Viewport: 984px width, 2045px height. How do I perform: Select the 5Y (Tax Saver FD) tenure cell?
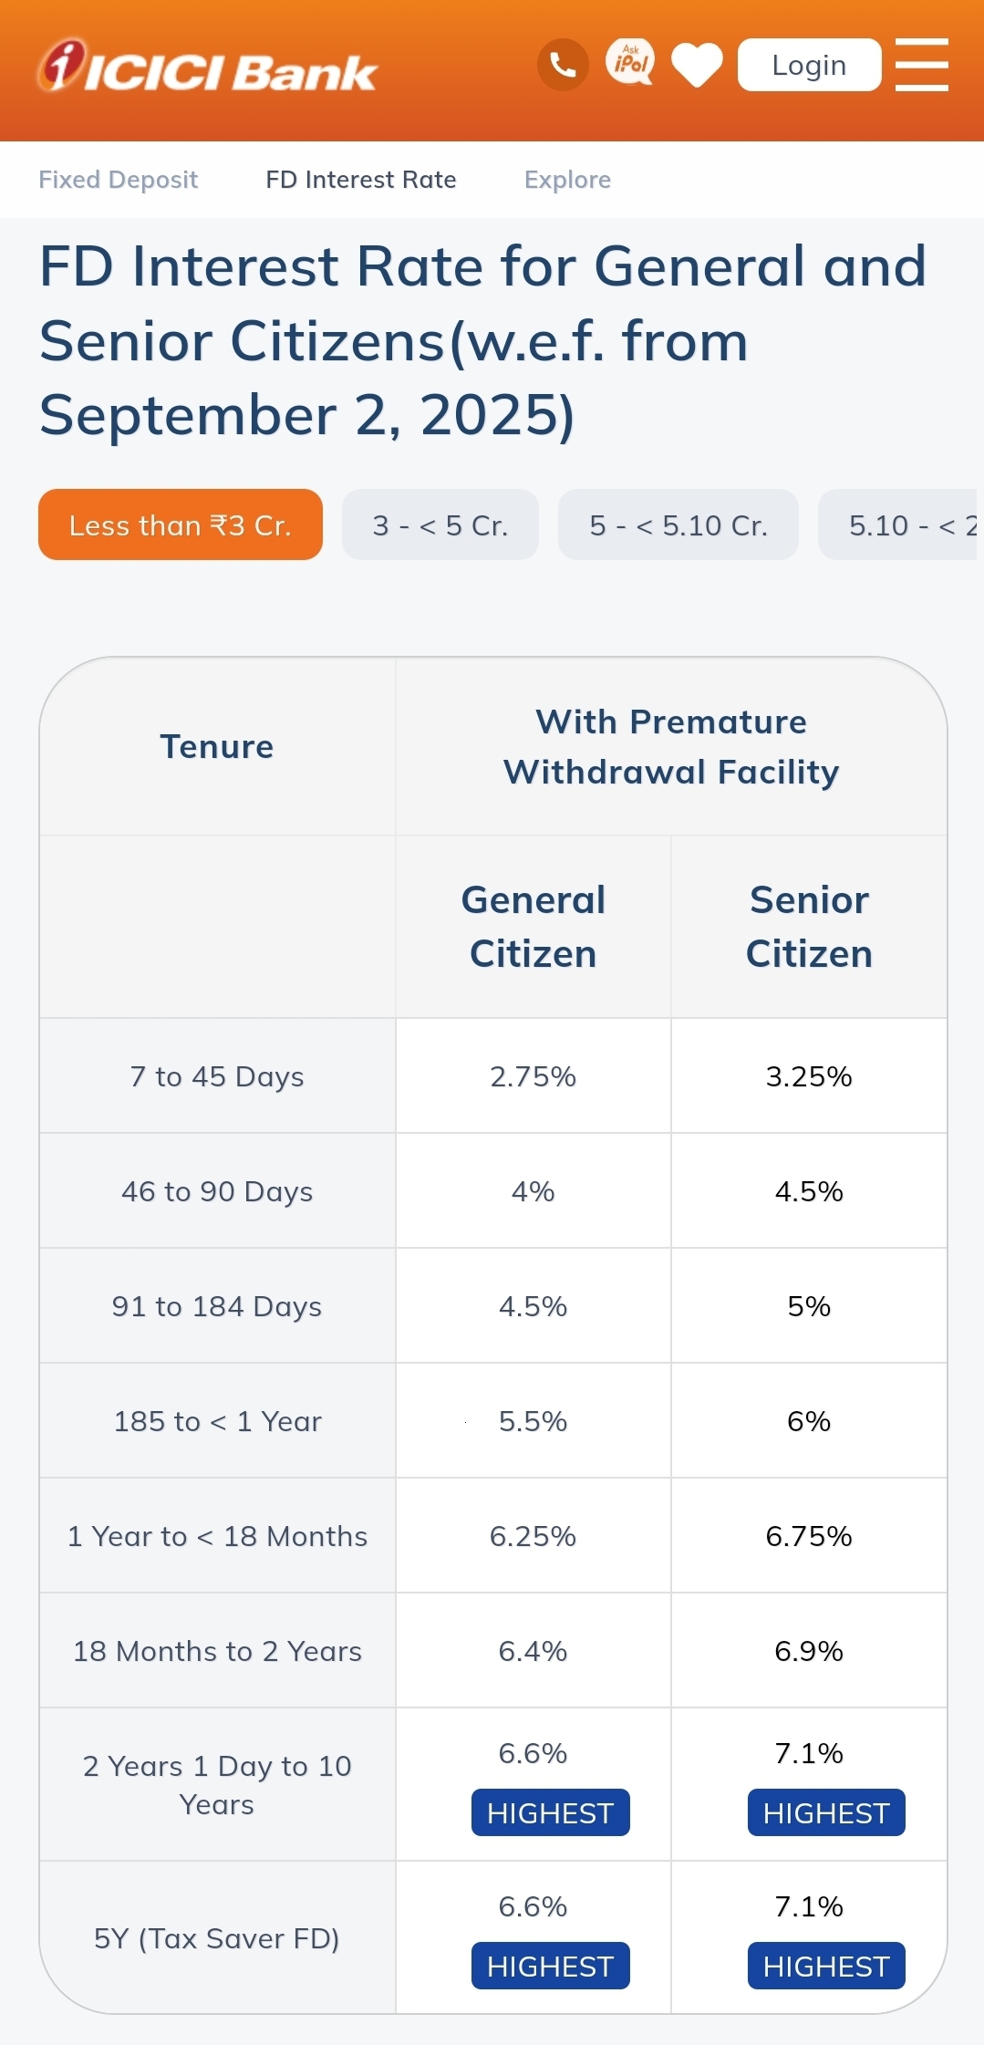tap(217, 1937)
